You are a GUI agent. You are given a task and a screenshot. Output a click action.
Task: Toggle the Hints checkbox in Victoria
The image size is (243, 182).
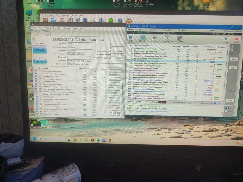[x=226, y=111]
